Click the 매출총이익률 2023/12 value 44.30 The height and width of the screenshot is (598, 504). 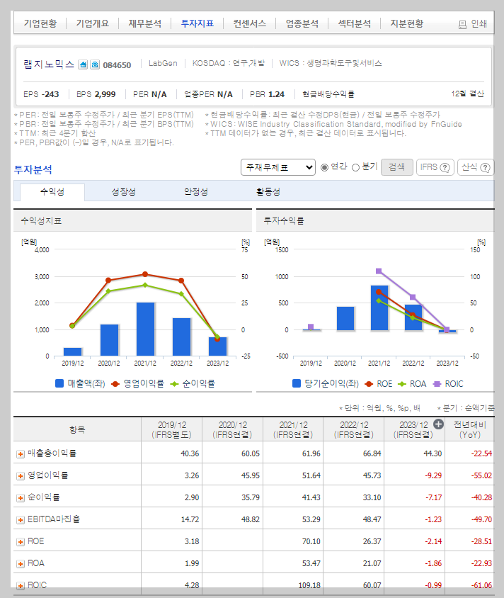(433, 453)
